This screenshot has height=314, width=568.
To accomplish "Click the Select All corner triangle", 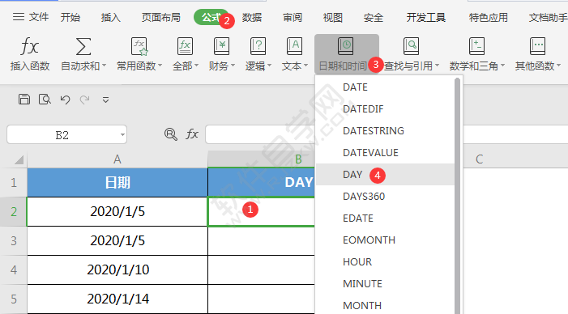I will tap(19, 159).
